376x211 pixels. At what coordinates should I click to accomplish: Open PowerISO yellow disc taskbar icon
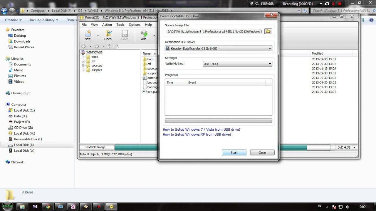point(111,207)
